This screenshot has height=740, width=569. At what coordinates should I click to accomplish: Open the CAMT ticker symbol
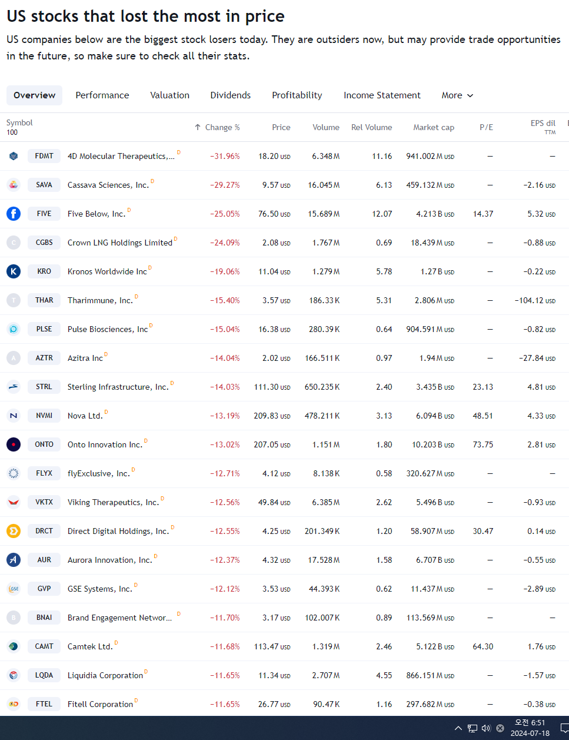click(x=44, y=646)
